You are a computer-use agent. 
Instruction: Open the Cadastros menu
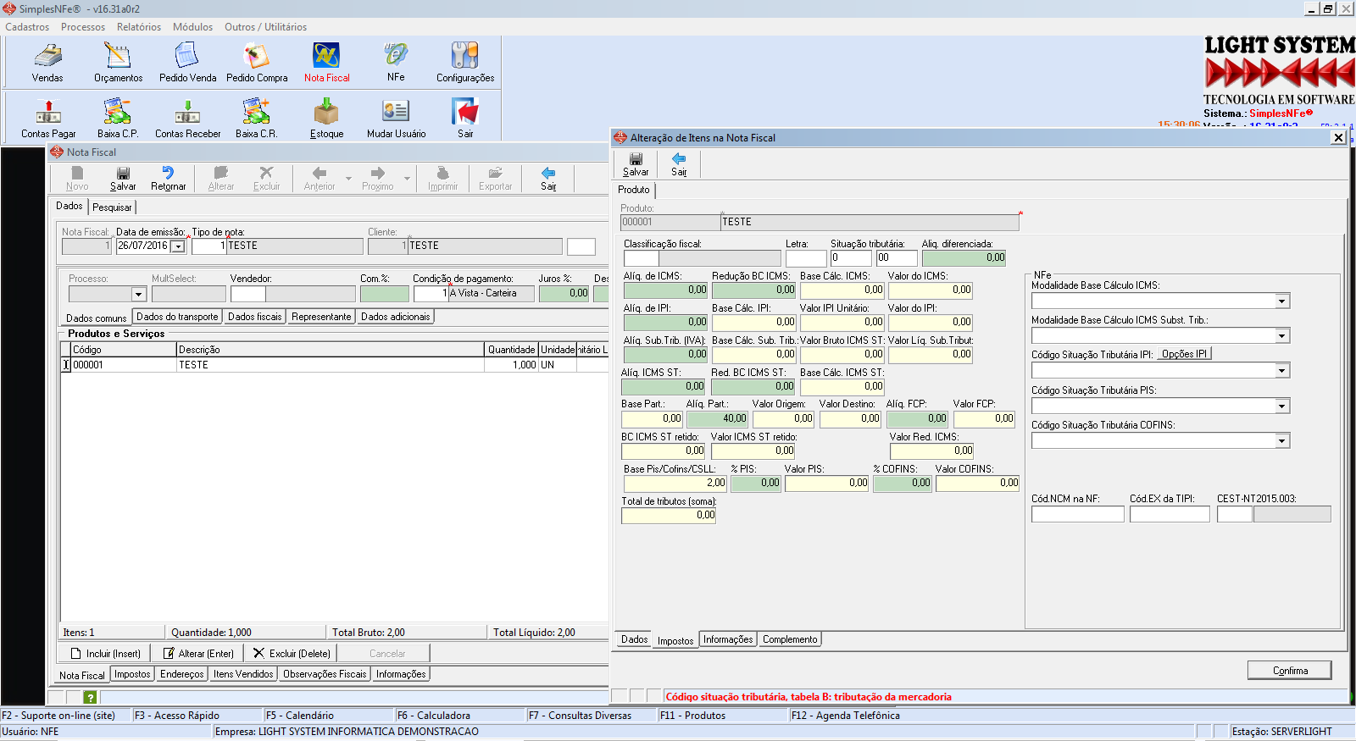[27, 27]
